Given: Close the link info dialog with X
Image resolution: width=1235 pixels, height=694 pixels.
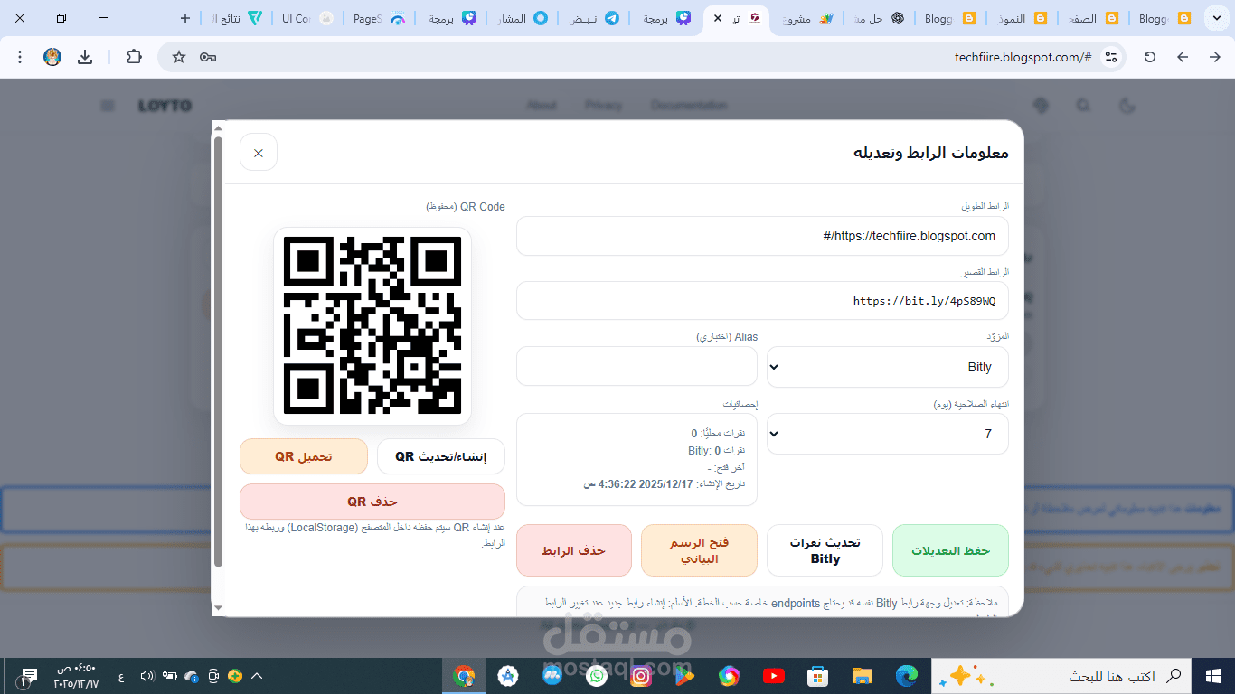Looking at the screenshot, I should [x=259, y=153].
